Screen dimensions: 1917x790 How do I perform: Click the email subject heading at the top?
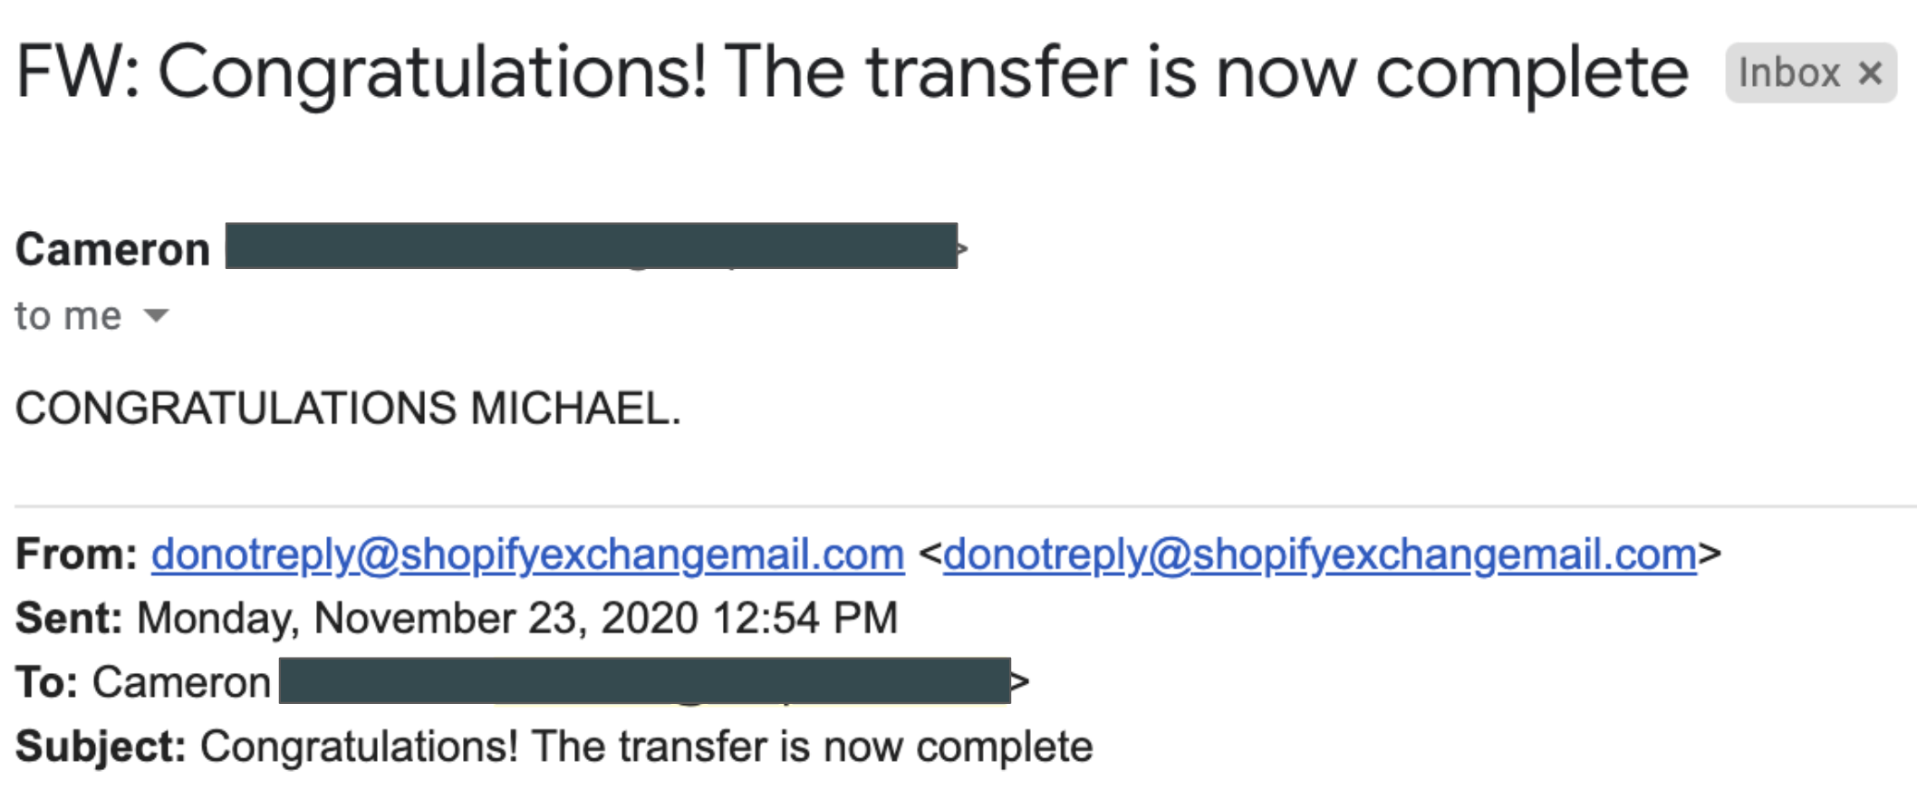(x=853, y=72)
